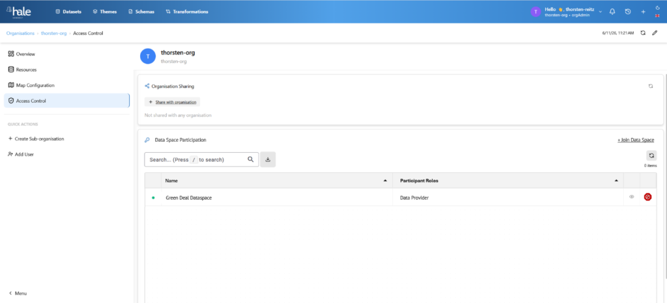Click the plus icon in top header
The height and width of the screenshot is (303, 667).
tap(643, 12)
